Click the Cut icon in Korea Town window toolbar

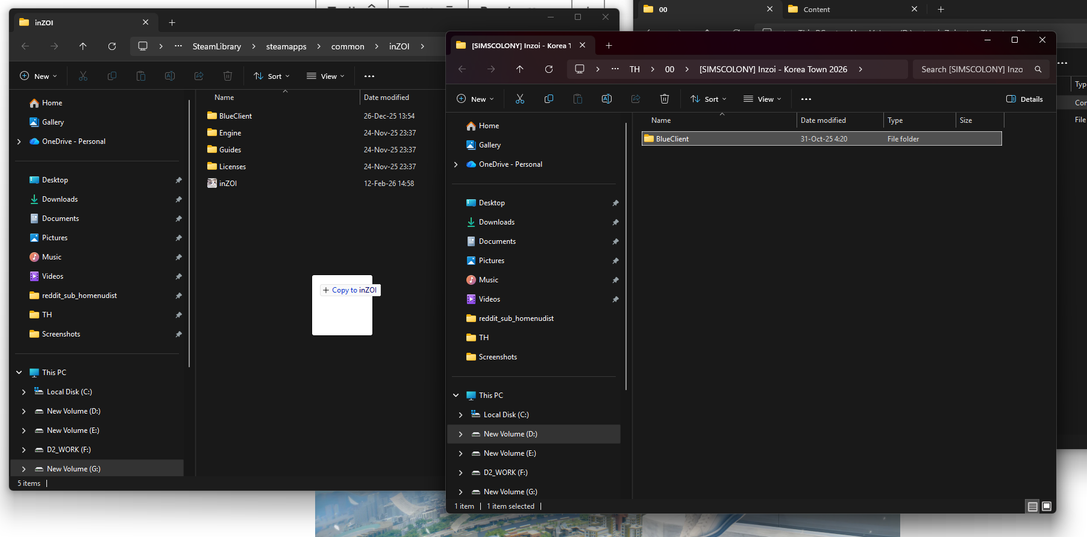(519, 99)
